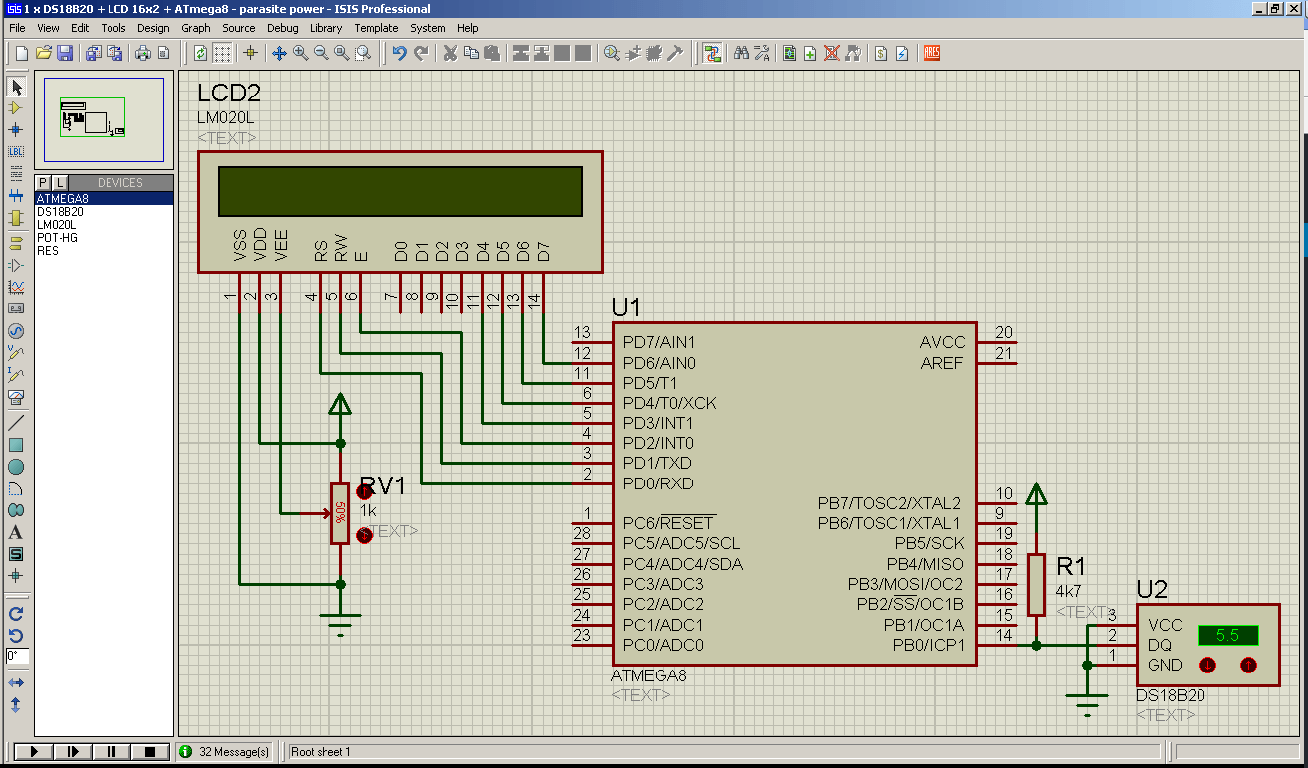Pause the running simulation
This screenshot has width=1308, height=768.
click(111, 752)
